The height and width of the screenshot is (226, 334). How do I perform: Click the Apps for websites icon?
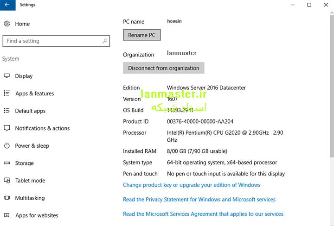coord(7,215)
